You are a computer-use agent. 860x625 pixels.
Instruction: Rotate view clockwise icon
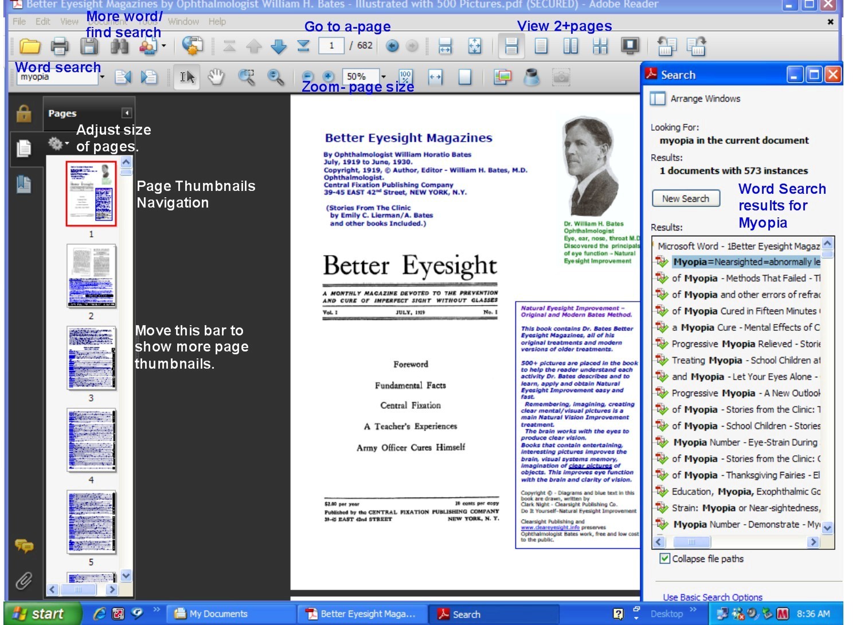(696, 46)
